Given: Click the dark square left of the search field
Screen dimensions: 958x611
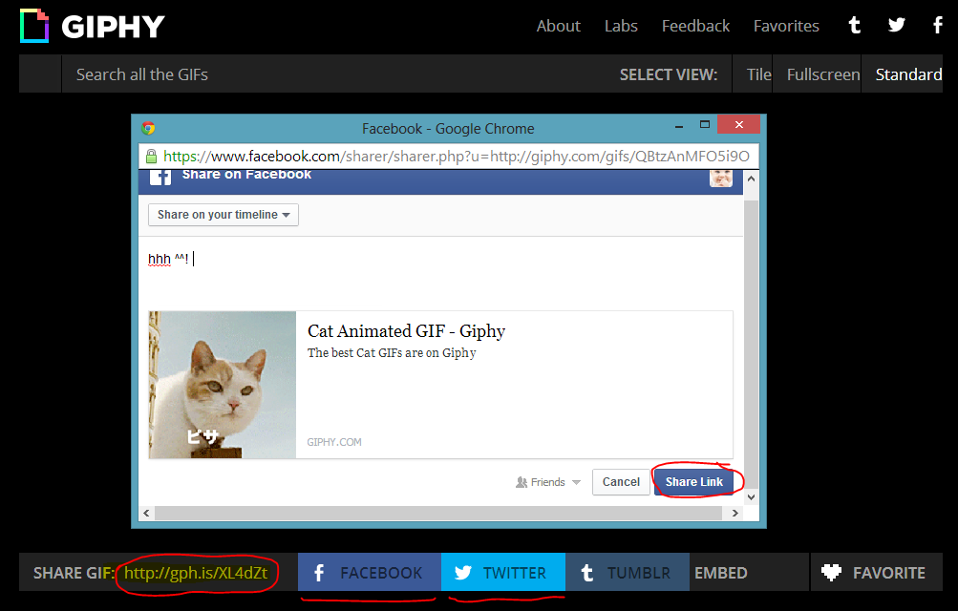Looking at the screenshot, I should [40, 74].
